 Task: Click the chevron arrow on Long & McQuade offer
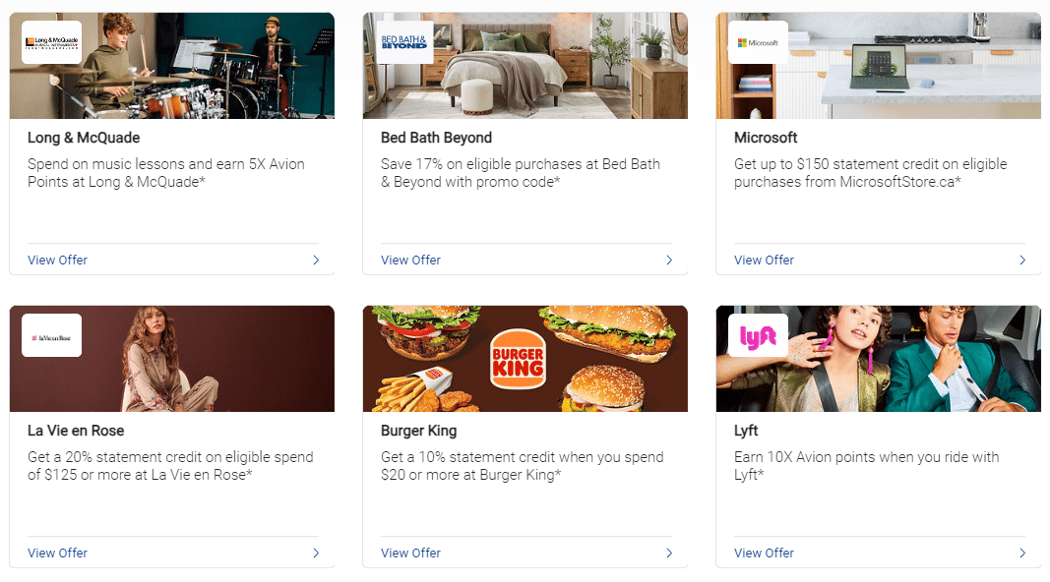(x=316, y=261)
